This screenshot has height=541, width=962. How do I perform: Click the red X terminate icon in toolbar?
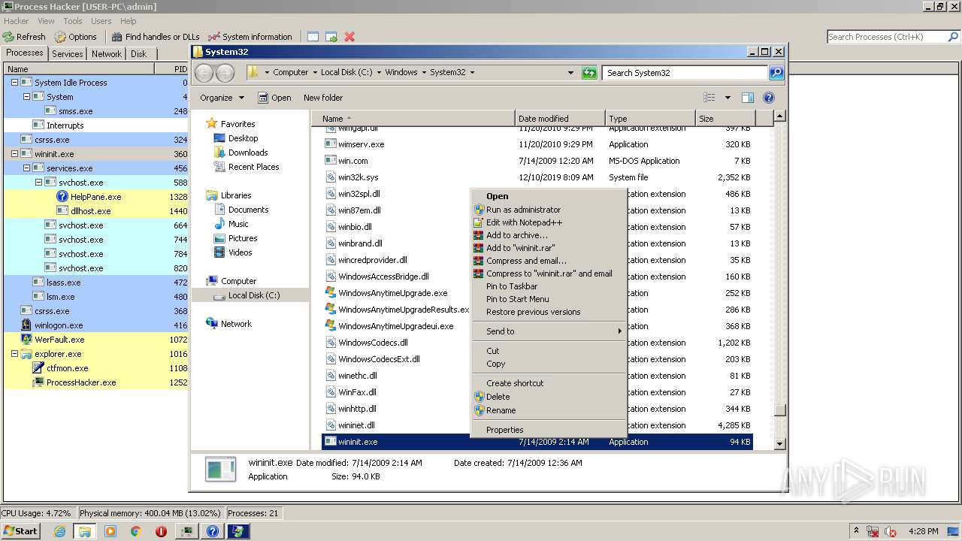point(349,36)
